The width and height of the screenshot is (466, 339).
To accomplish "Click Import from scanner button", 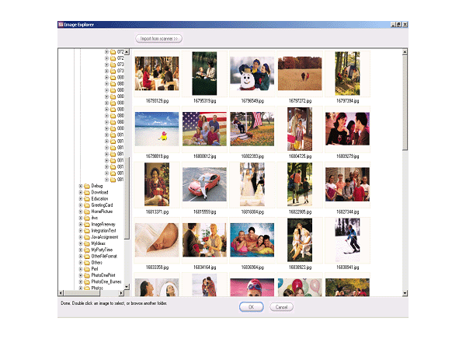I will point(158,38).
